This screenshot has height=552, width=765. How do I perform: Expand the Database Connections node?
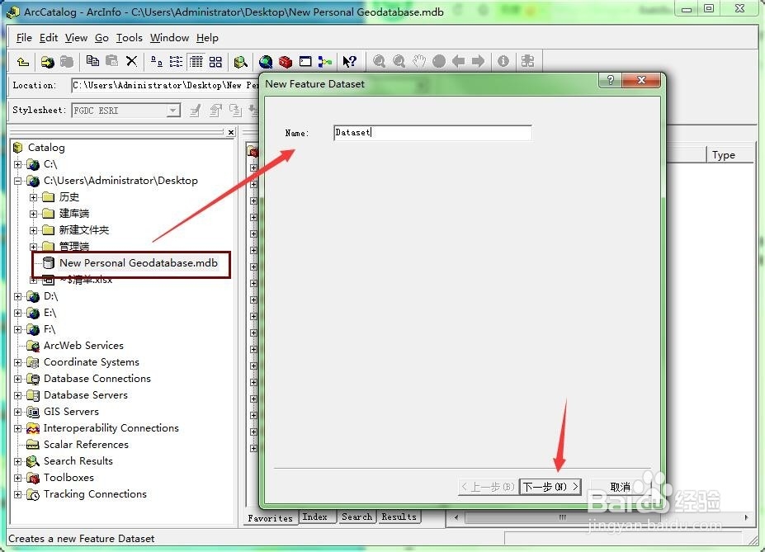point(17,379)
